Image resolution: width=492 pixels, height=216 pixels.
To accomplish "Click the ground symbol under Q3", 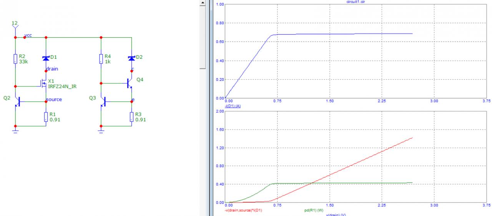I will (x=101, y=130).
